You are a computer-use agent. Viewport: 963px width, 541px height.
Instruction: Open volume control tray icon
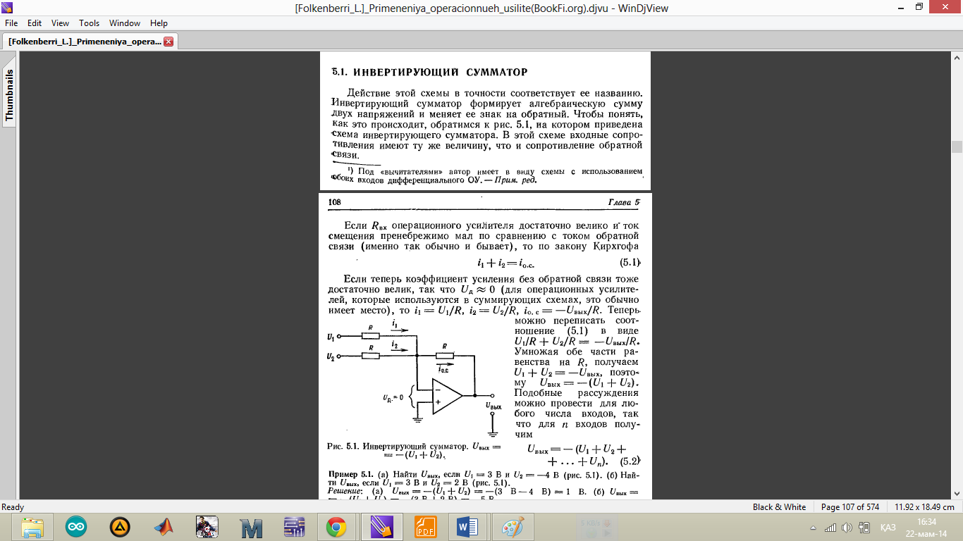pyautogui.click(x=847, y=528)
